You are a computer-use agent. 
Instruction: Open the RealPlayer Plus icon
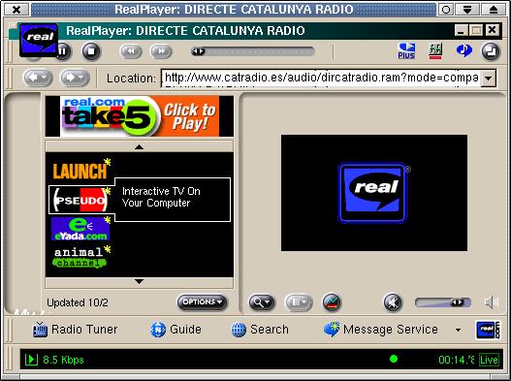(x=406, y=51)
